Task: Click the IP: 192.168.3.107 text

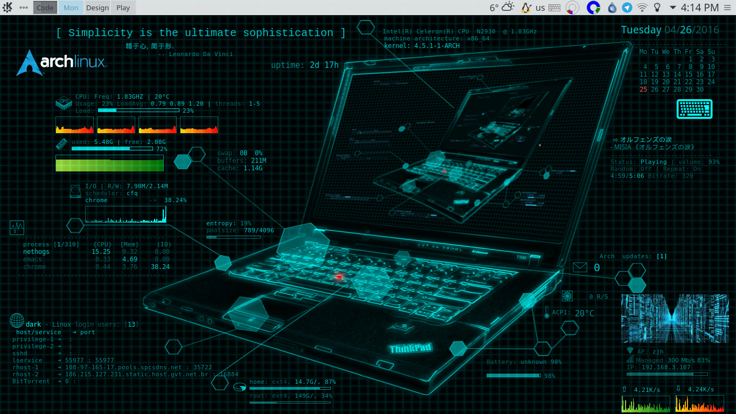Action: coord(658,368)
